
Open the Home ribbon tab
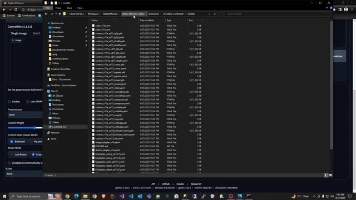[x=58, y=8]
